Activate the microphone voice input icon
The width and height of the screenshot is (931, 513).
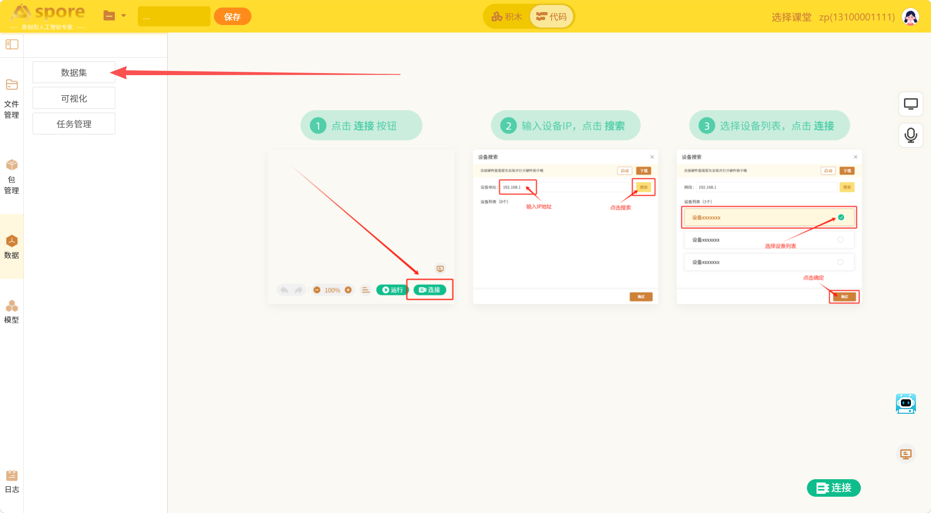tap(911, 135)
